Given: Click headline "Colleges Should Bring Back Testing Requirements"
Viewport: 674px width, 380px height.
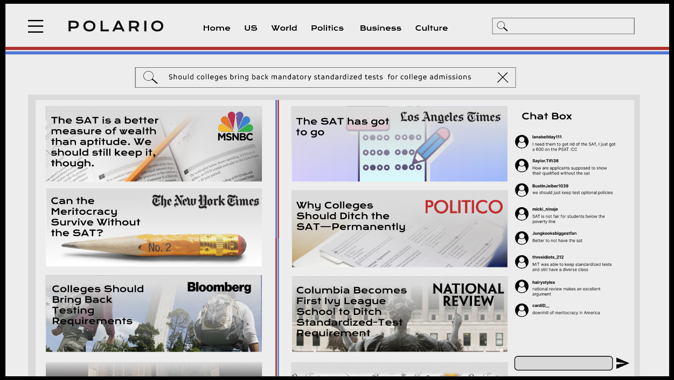Looking at the screenshot, I should tap(98, 305).
